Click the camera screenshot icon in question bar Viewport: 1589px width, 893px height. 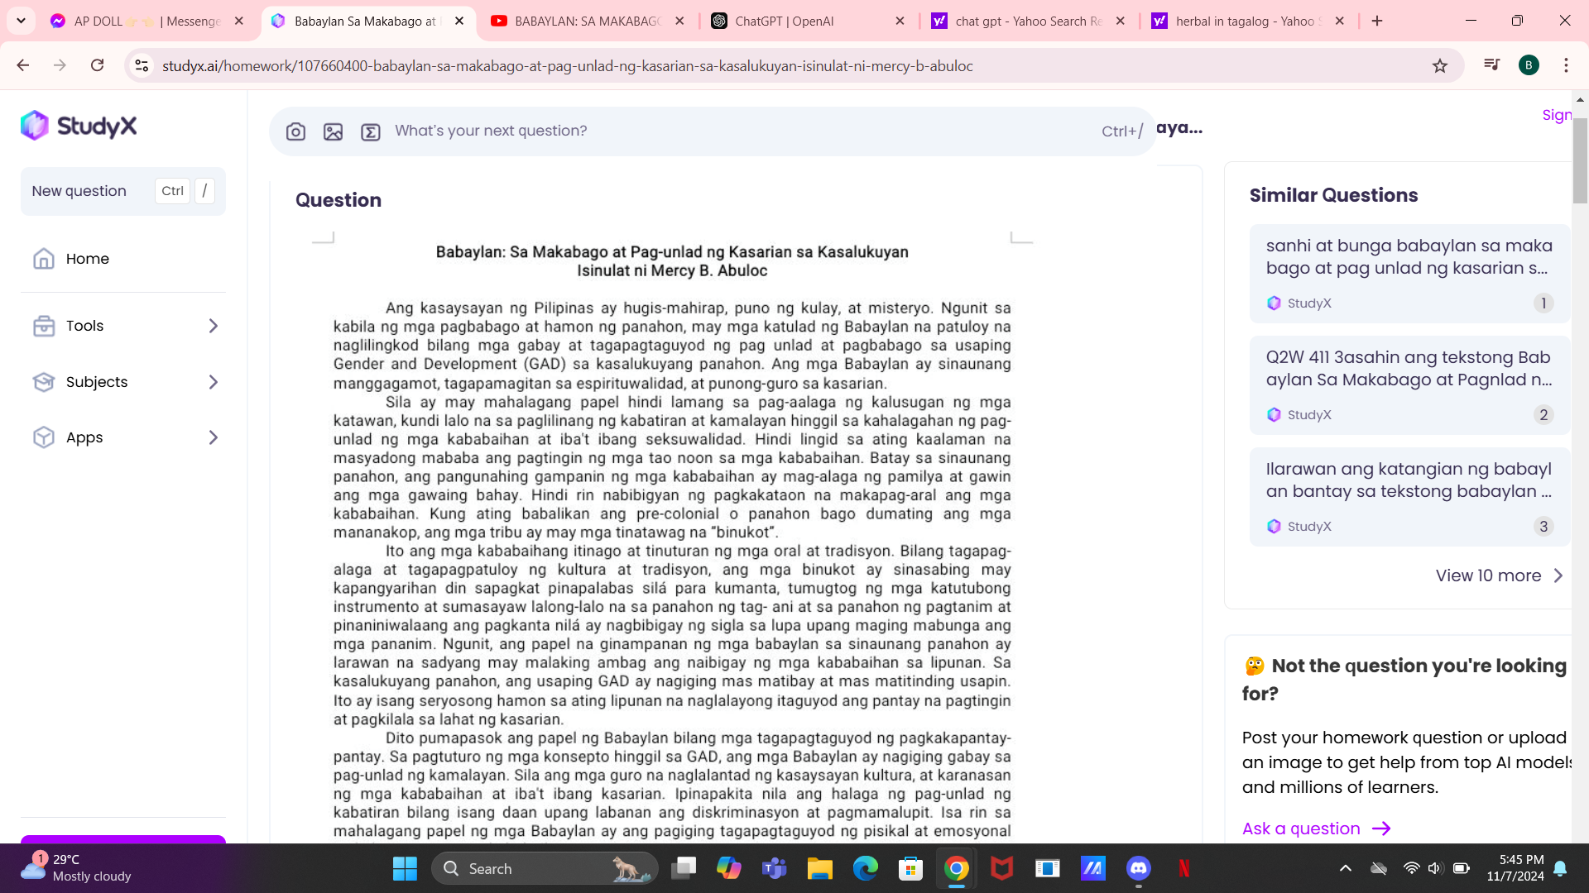(295, 131)
